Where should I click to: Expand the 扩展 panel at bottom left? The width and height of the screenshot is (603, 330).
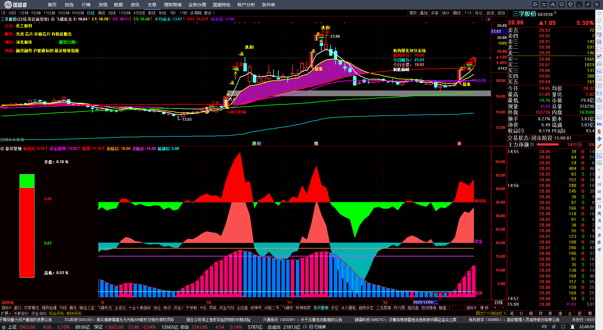coord(6,313)
